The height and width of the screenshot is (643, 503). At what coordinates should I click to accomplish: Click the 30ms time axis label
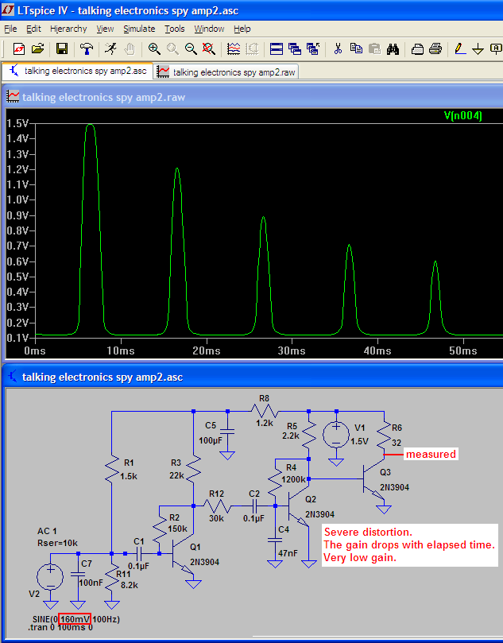click(x=292, y=351)
